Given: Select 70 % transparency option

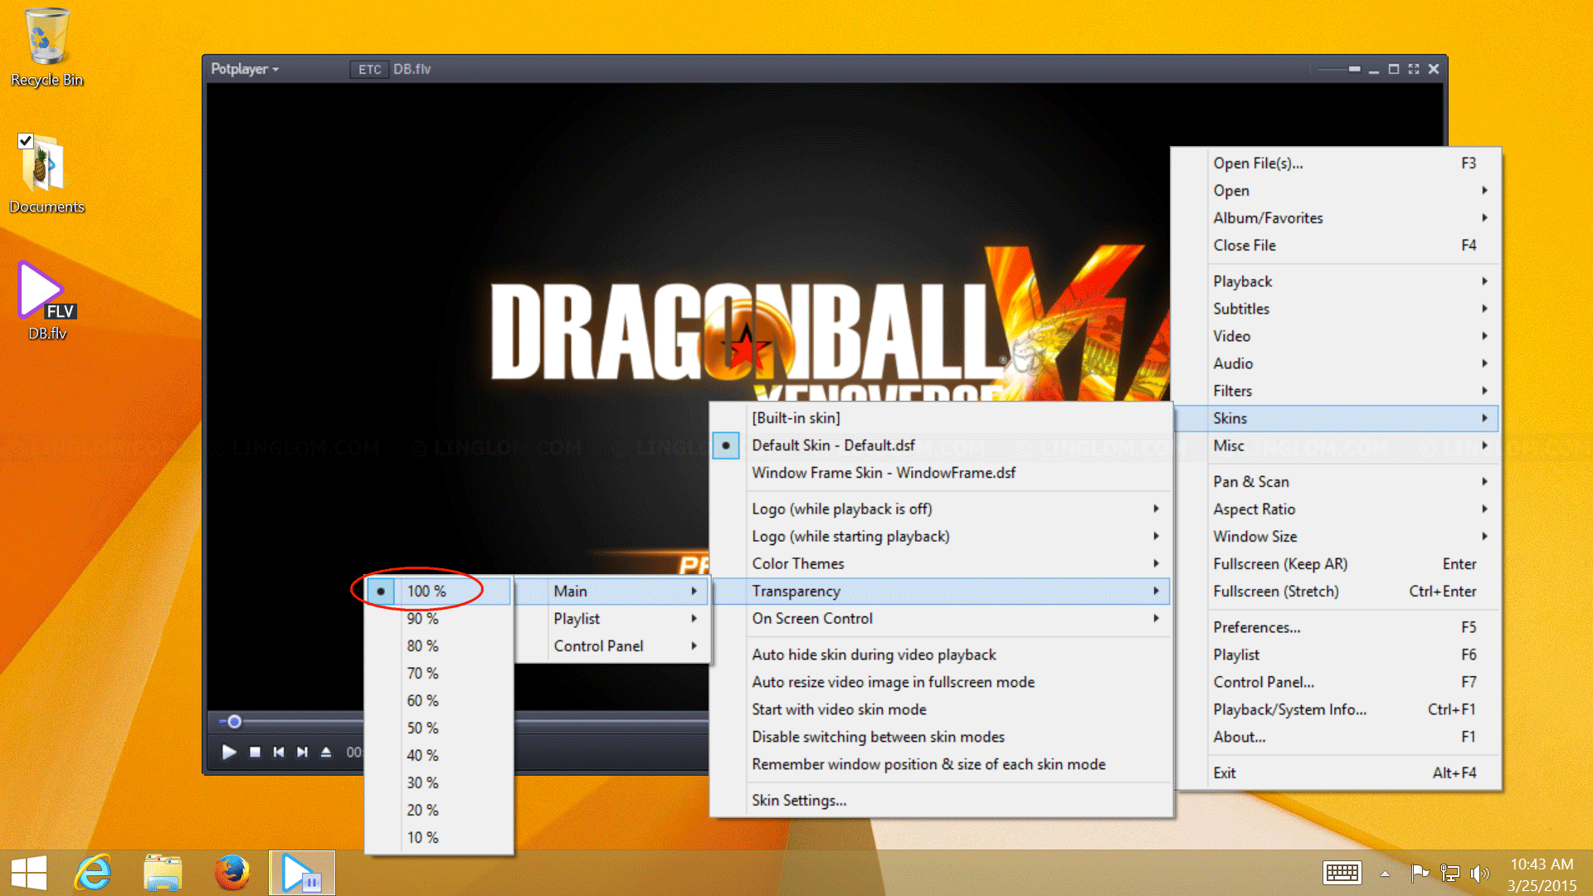Looking at the screenshot, I should click(438, 674).
